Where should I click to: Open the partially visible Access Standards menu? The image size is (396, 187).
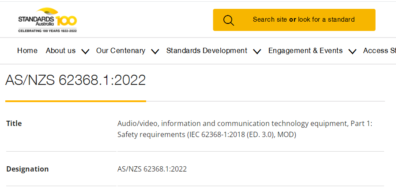tap(379, 50)
